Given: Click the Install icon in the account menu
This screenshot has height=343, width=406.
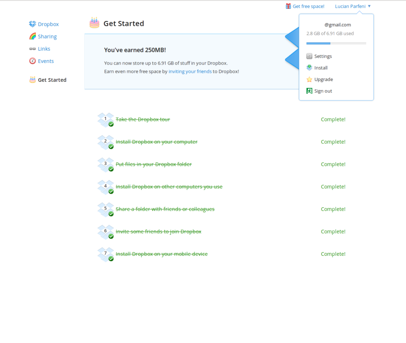Looking at the screenshot, I should (309, 67).
